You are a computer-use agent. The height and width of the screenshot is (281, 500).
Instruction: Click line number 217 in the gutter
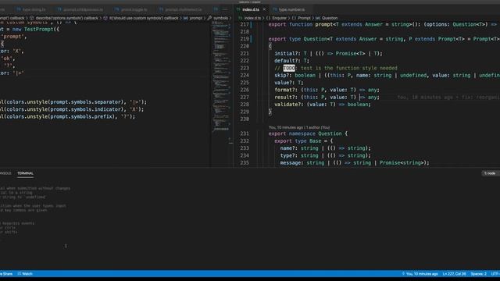click(245, 24)
